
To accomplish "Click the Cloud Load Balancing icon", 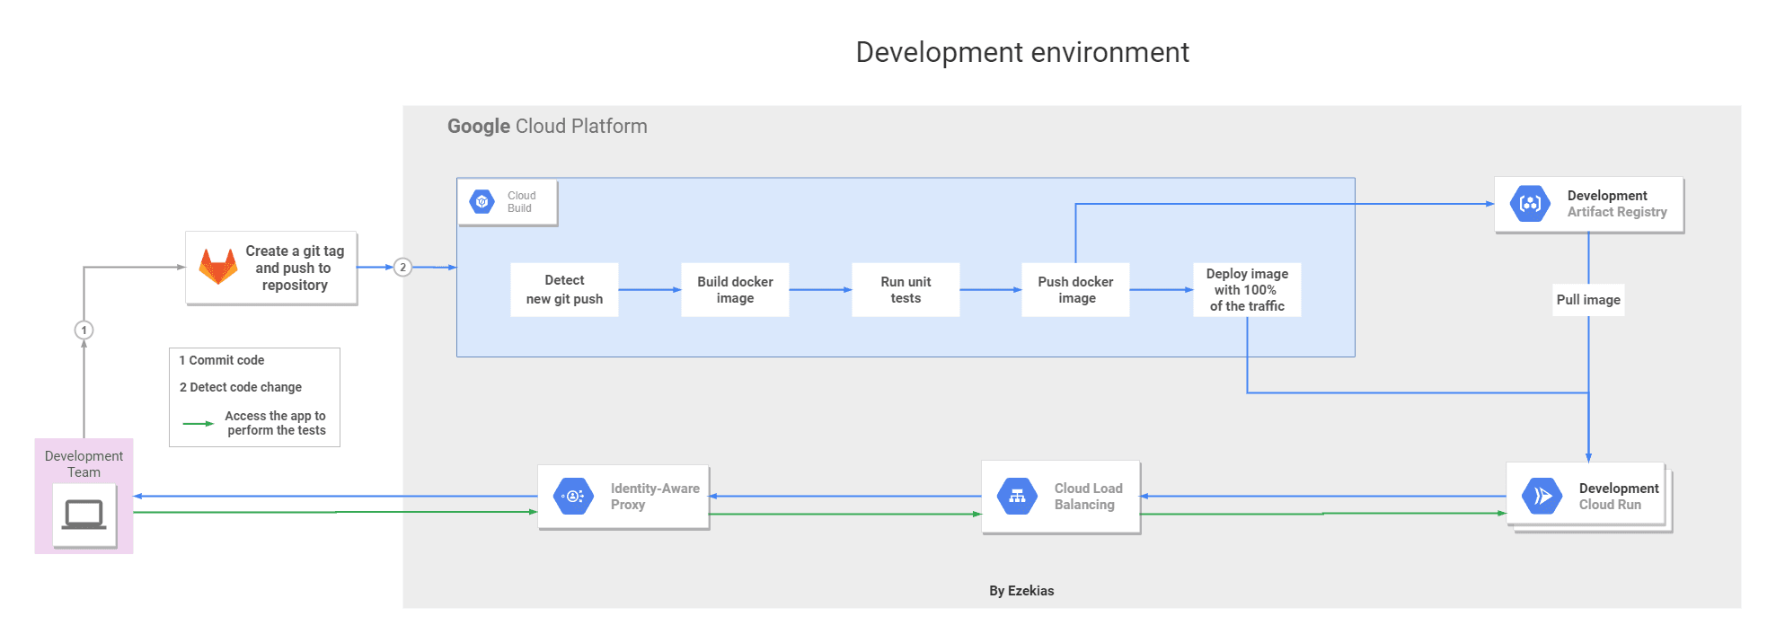I will point(1017,496).
